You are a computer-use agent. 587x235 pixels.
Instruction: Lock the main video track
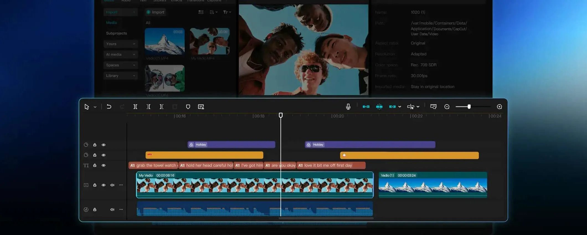(x=95, y=185)
